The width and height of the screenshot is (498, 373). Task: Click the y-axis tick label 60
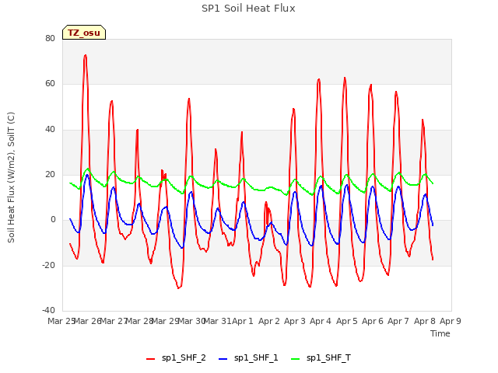[50, 84]
